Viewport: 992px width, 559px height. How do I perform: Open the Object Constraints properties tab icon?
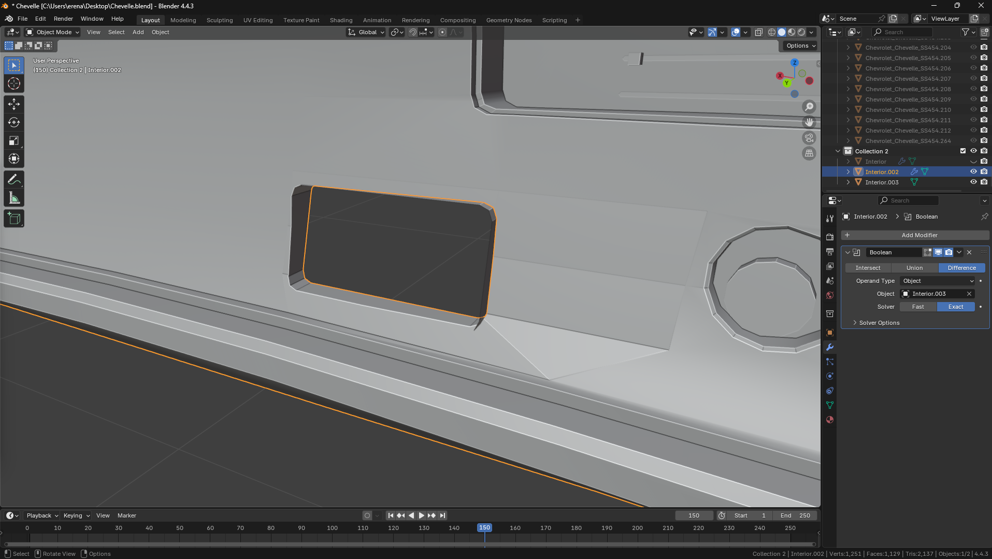(x=830, y=391)
